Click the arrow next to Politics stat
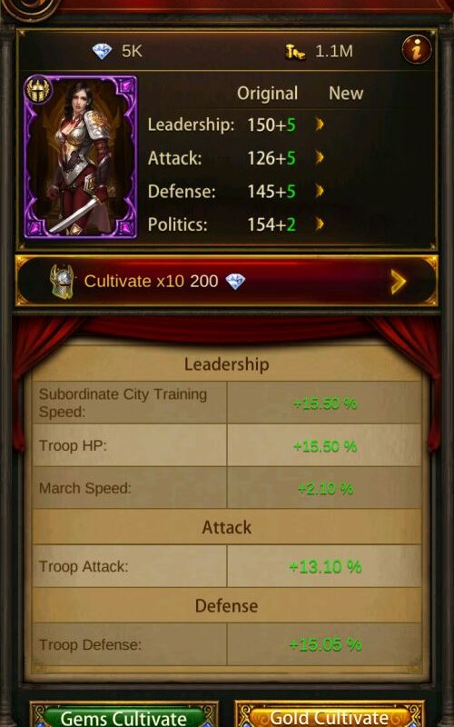The height and width of the screenshot is (727, 454). tap(320, 224)
